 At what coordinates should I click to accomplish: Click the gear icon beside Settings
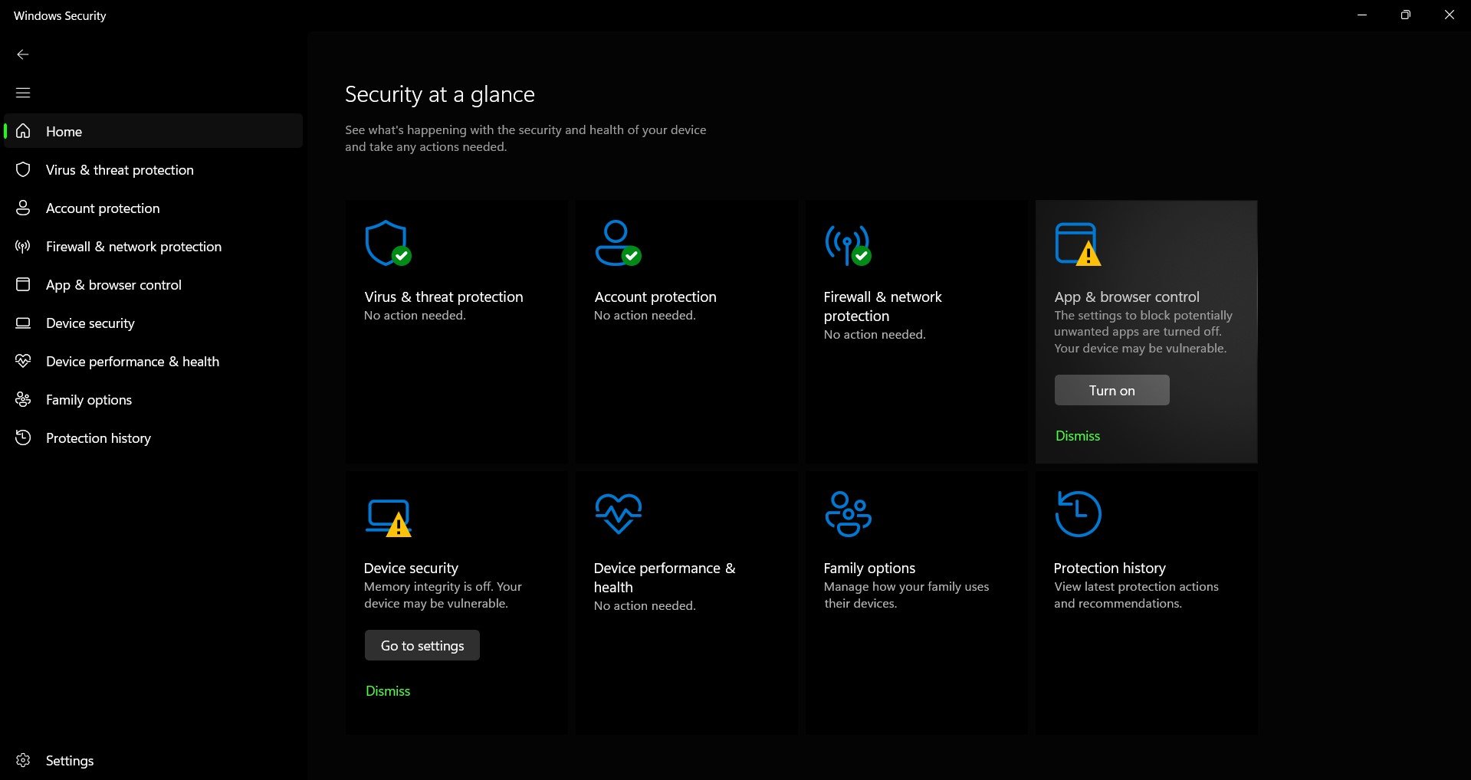click(23, 760)
